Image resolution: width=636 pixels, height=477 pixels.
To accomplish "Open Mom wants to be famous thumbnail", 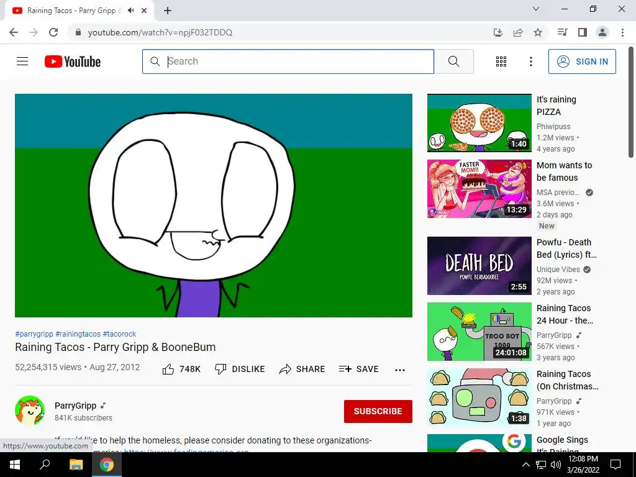I will point(479,189).
